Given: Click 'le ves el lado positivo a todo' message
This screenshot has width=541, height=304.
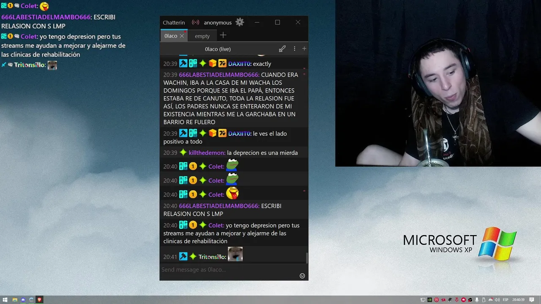Looking at the screenshot, I should 225,138.
